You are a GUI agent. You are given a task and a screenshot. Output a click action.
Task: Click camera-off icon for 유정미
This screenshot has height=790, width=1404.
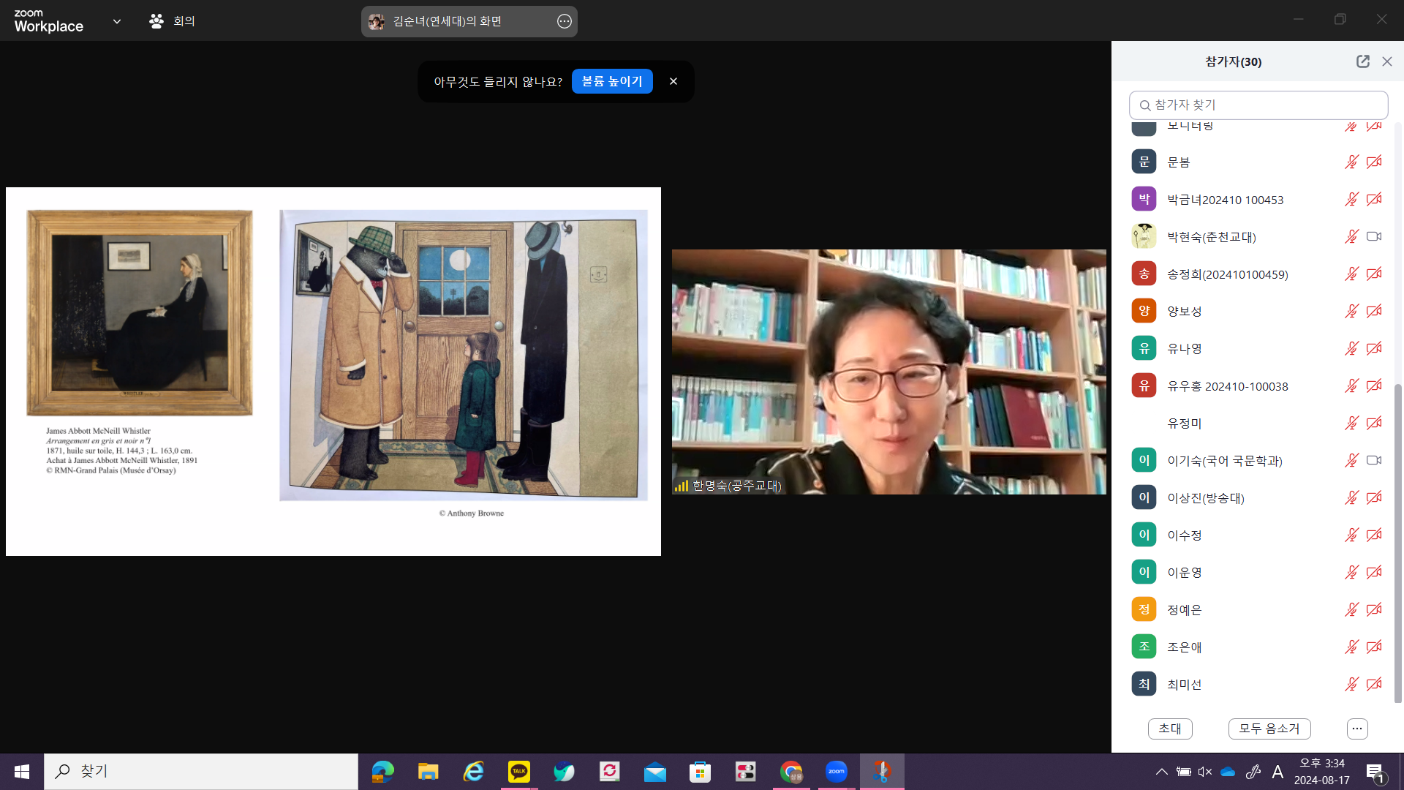pos(1374,423)
